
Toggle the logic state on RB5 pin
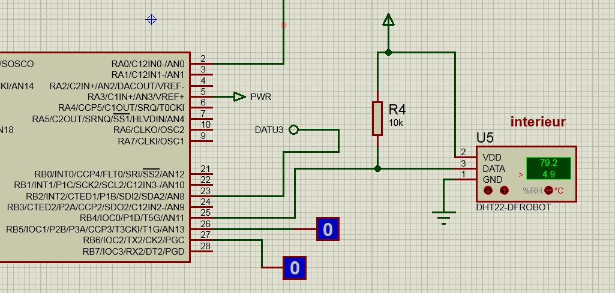coord(328,229)
